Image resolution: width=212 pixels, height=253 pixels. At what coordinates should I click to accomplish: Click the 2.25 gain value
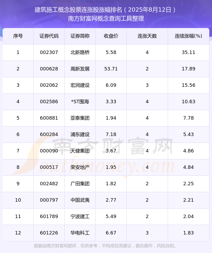188,184
